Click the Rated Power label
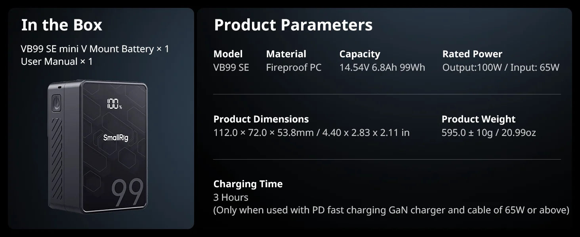The height and width of the screenshot is (237, 580). [472, 54]
